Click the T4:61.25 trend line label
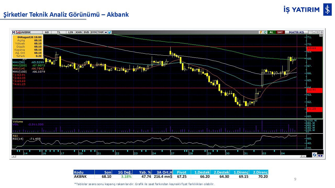This screenshot has height=188, width=335. [19, 84]
